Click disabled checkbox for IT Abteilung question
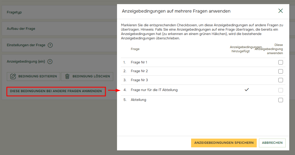Screen dimensions: 295x155 point(281,90)
